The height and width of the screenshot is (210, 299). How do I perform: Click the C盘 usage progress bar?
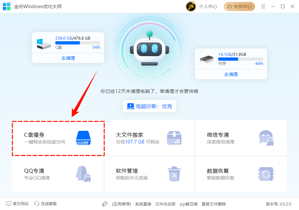coord(78,42)
